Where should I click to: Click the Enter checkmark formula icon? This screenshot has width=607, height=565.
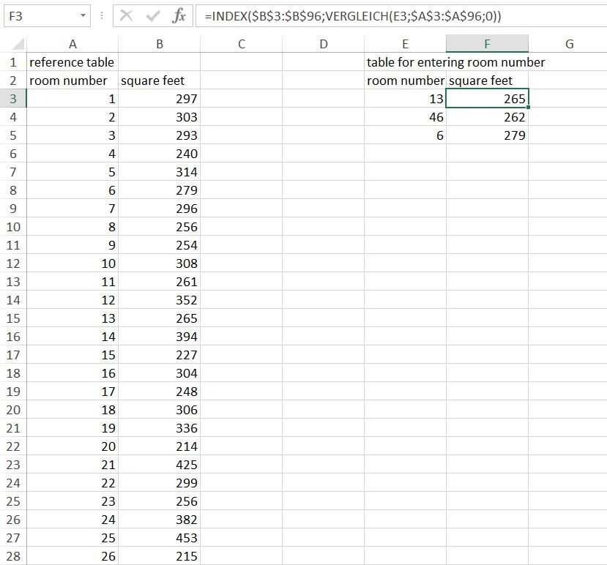pos(153,16)
